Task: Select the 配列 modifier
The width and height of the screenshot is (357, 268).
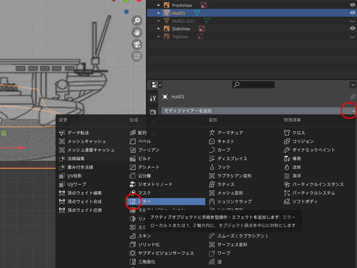Action: (138, 133)
